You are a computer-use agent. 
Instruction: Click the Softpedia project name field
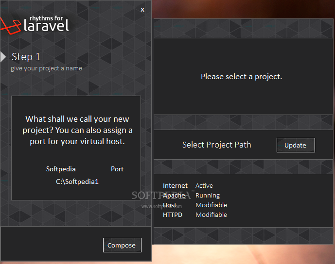click(x=61, y=169)
